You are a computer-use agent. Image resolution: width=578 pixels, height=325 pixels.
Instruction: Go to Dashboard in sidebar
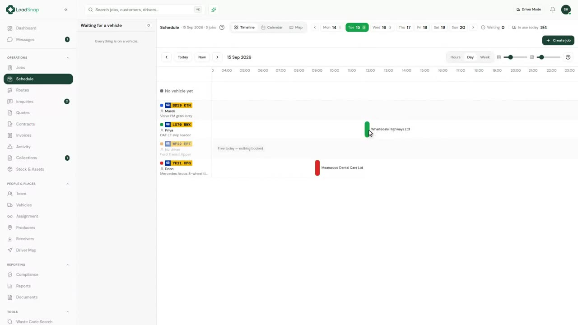[x=38, y=28]
